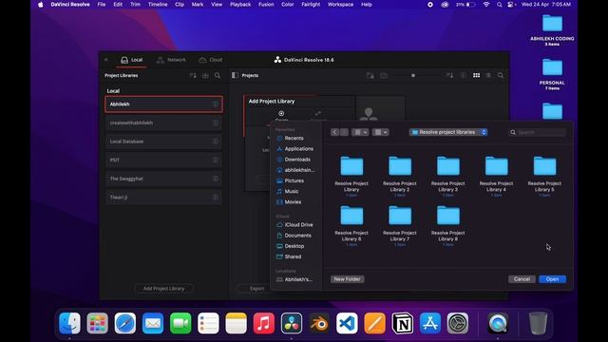608x342 pixels.
Task: Adjust the thumbnail size slider in Projects
Action: coord(413,75)
